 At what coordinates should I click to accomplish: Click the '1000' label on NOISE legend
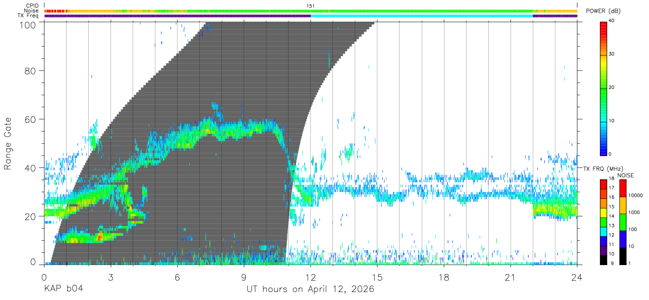tap(634, 212)
